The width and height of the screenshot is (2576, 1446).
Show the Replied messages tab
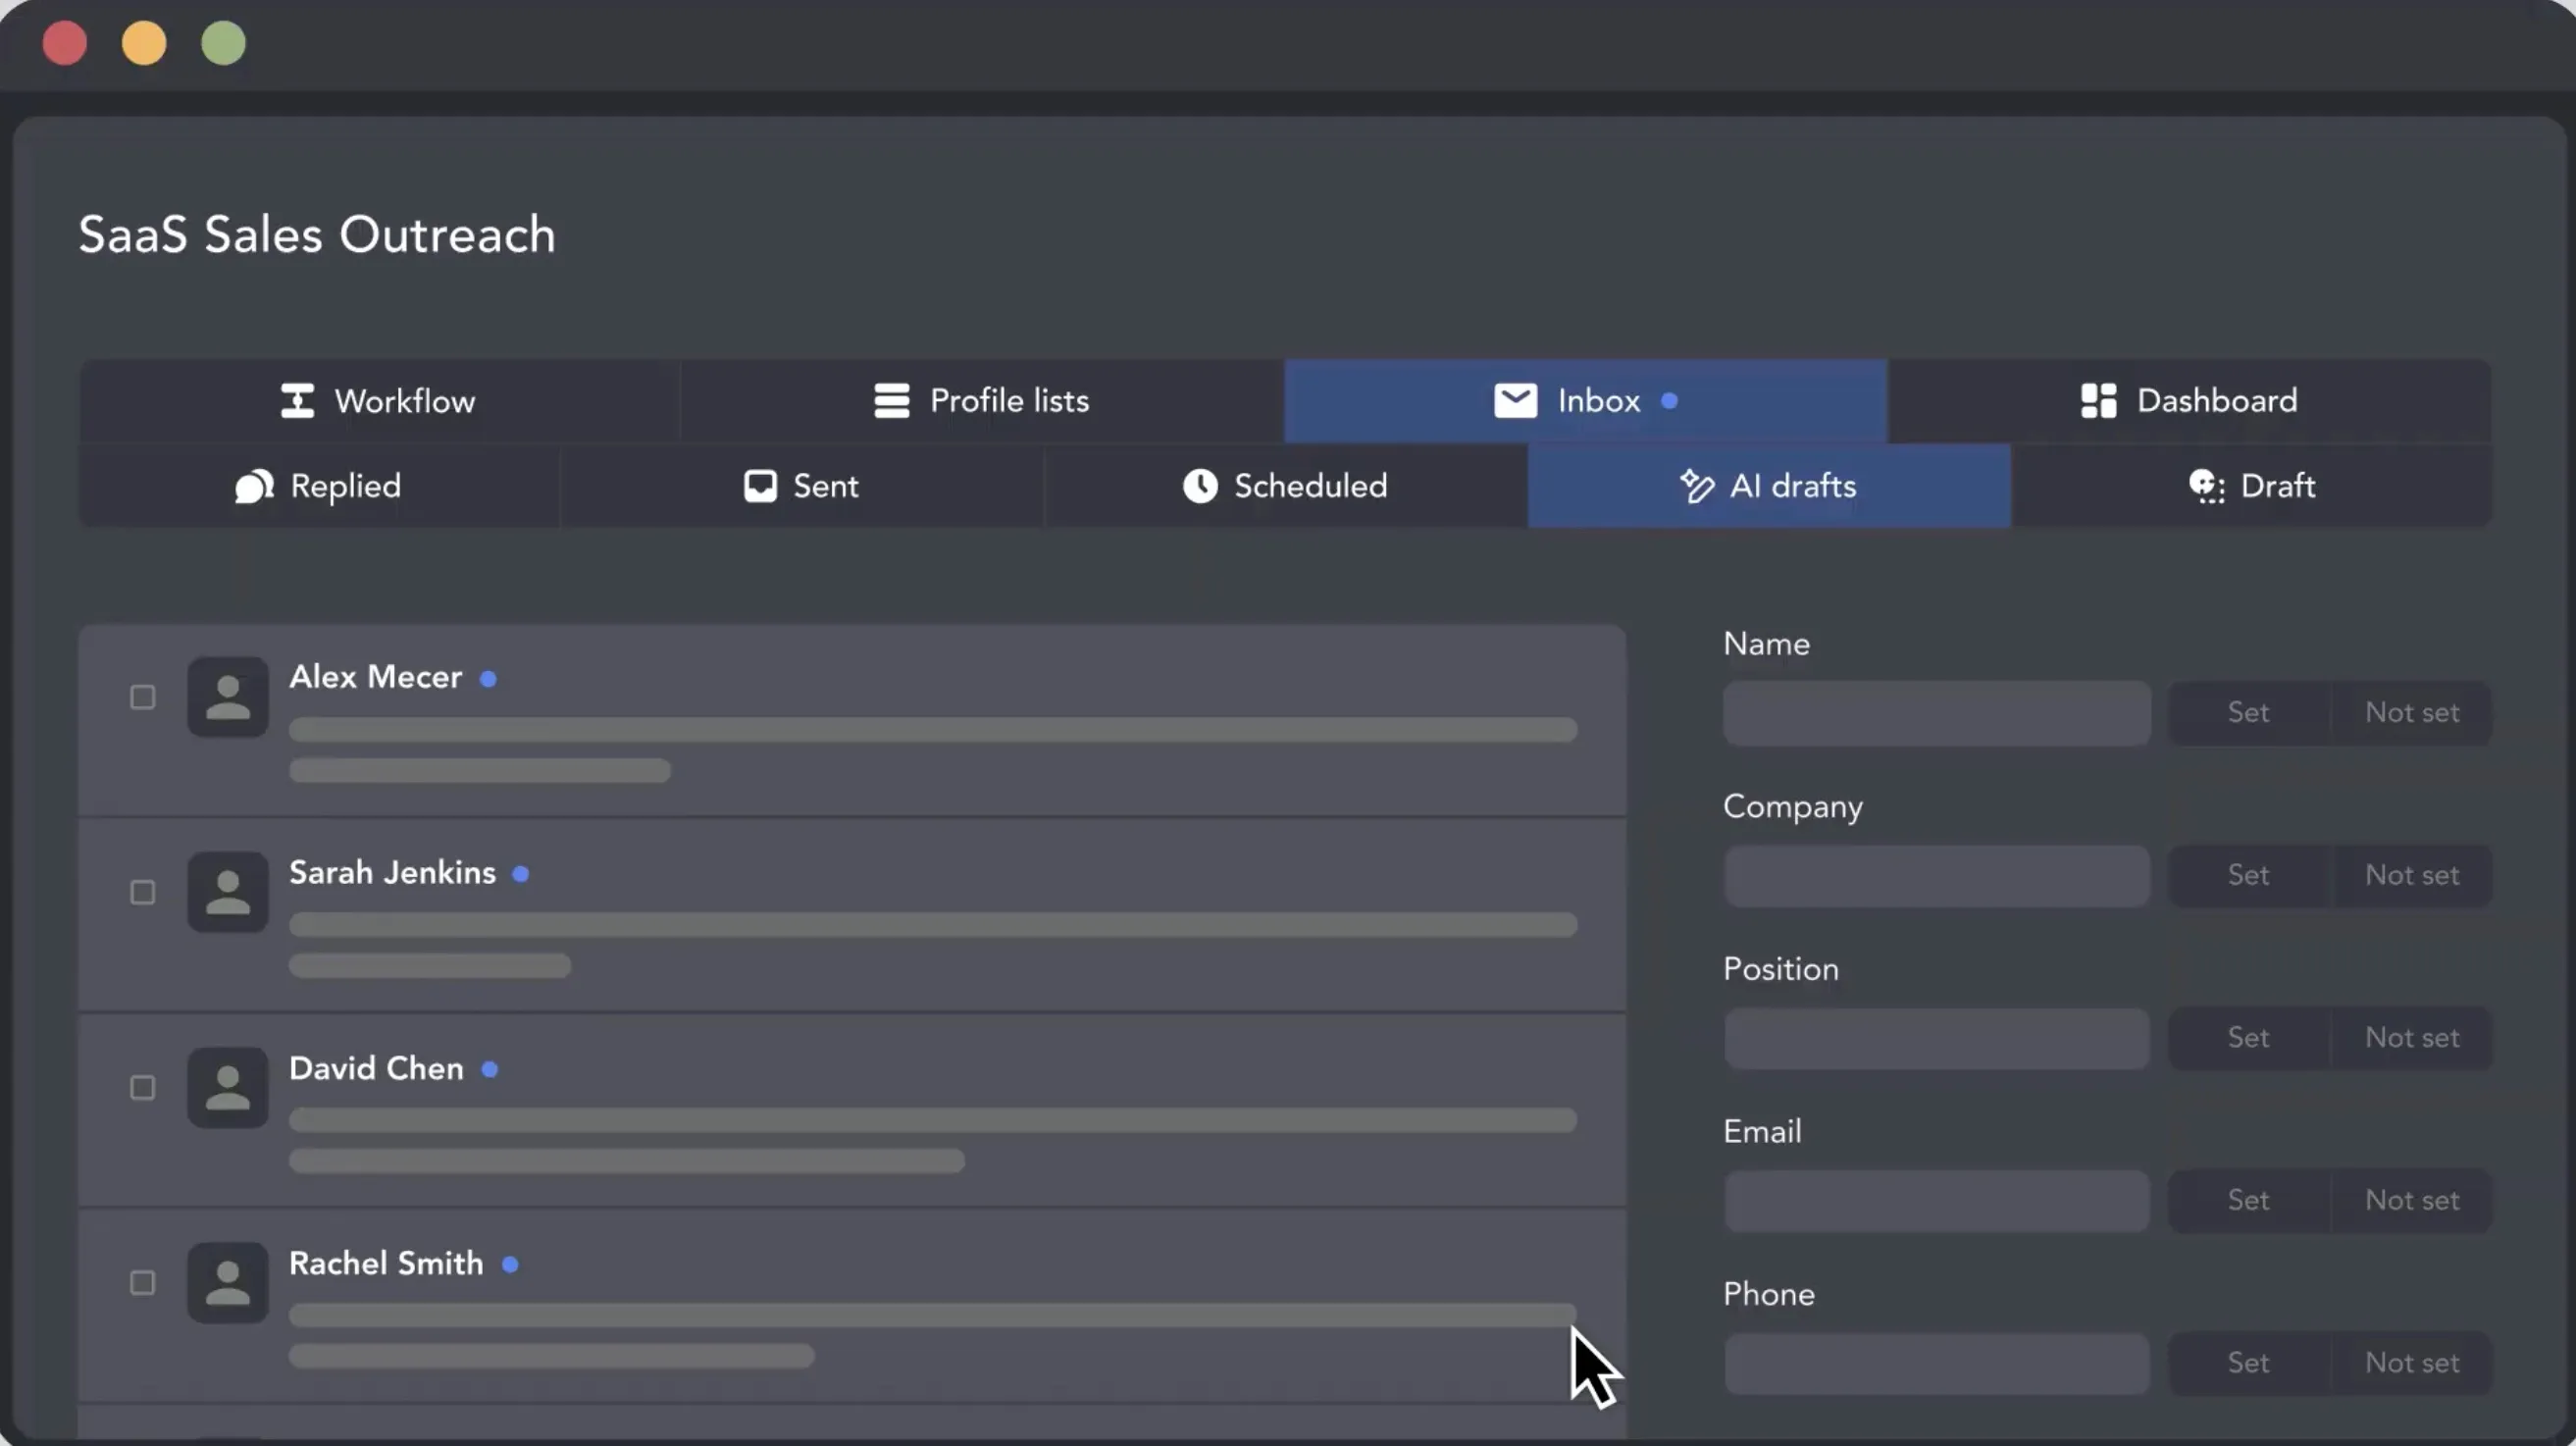(x=319, y=486)
